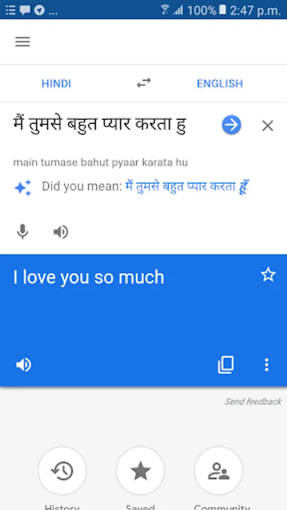Swap Hindi and English languages
The width and height of the screenshot is (287, 510).
(x=144, y=83)
